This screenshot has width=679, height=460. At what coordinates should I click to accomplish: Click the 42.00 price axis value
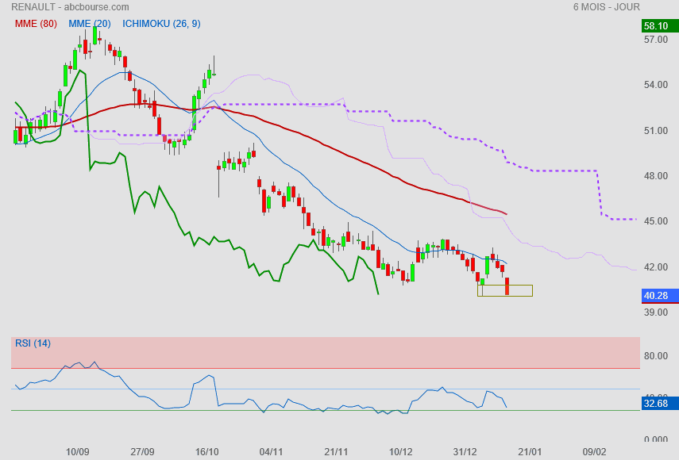(656, 266)
